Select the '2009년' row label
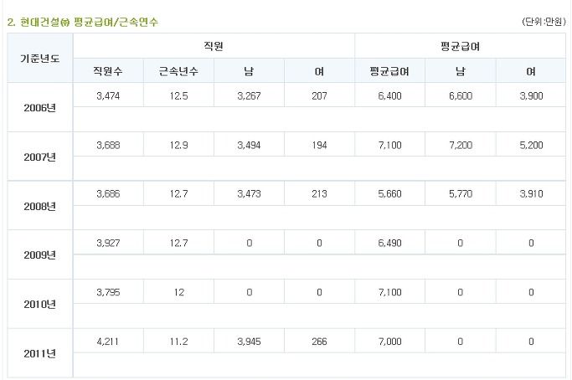 39,254
